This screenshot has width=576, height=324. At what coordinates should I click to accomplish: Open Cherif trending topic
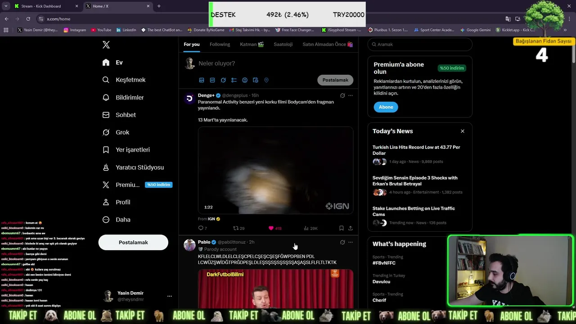pos(379,300)
